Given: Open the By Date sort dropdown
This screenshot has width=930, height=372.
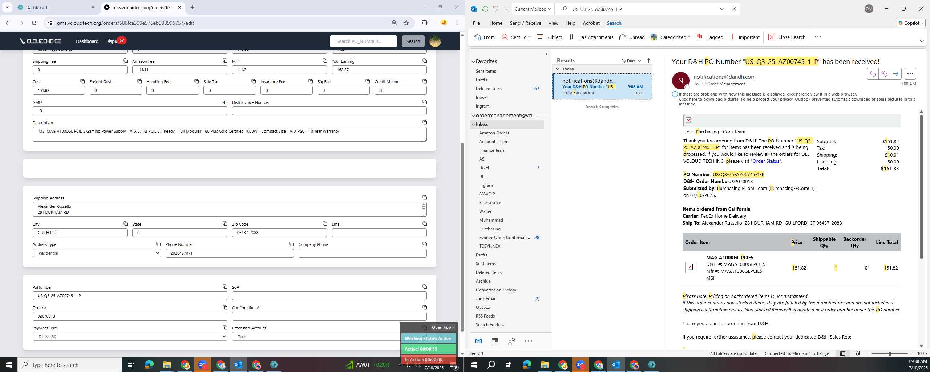Looking at the screenshot, I should click(x=631, y=61).
